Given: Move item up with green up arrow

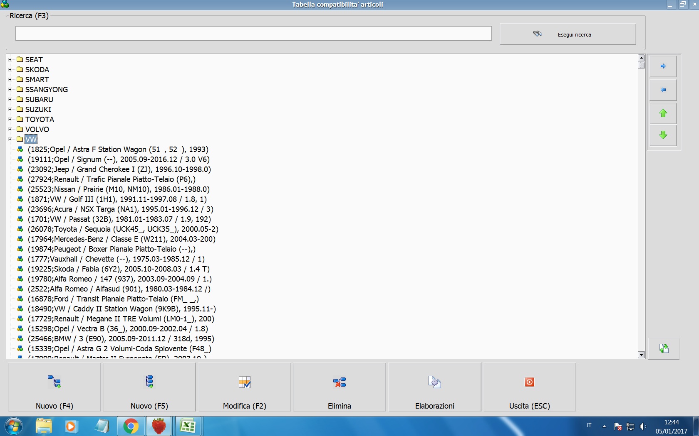Looking at the screenshot, I should pos(663,113).
